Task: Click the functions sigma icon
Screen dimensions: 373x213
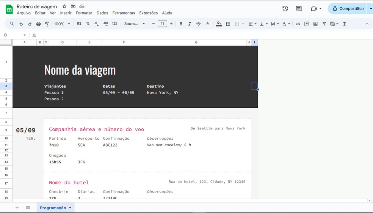Action: [x=344, y=24]
